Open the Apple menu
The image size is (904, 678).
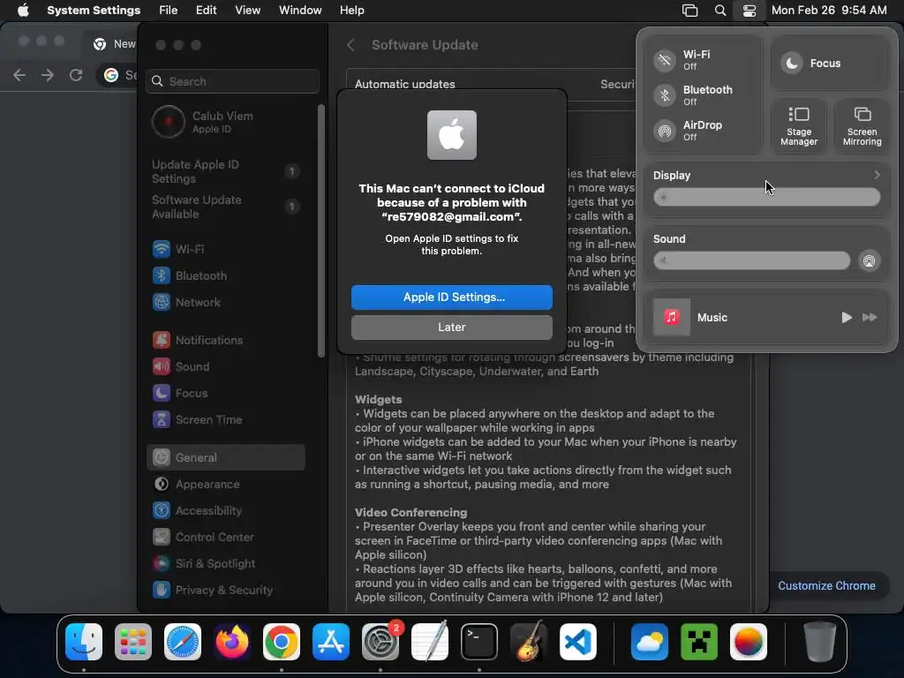23,11
